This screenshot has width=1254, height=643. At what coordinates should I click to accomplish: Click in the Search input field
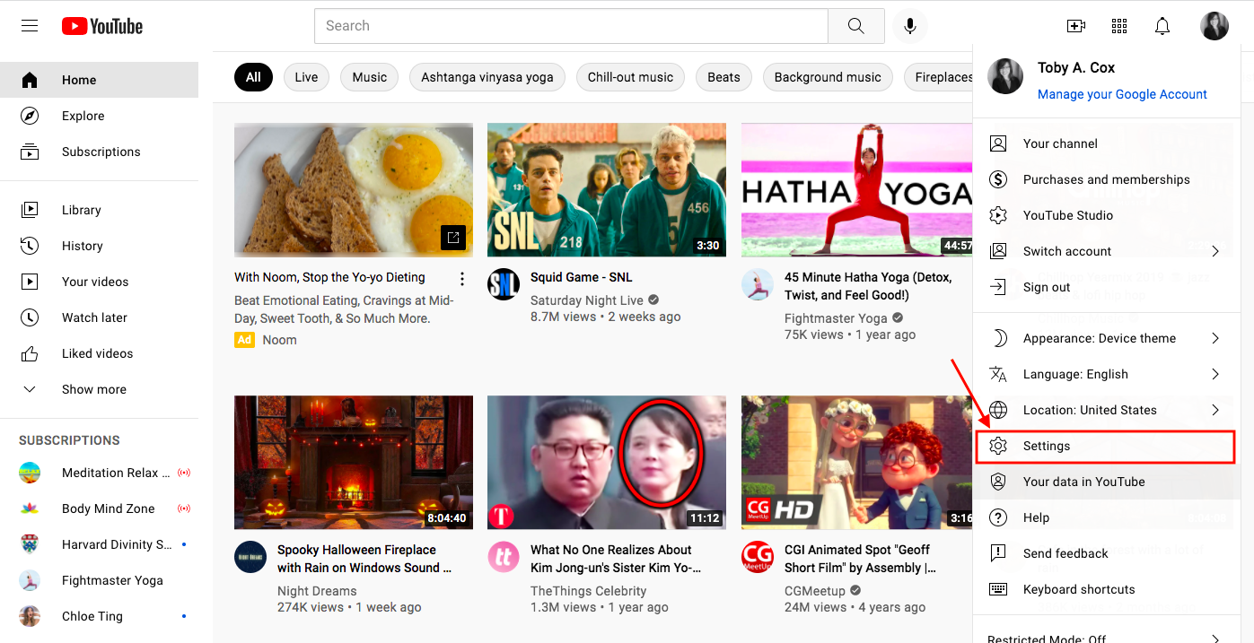coord(571,26)
